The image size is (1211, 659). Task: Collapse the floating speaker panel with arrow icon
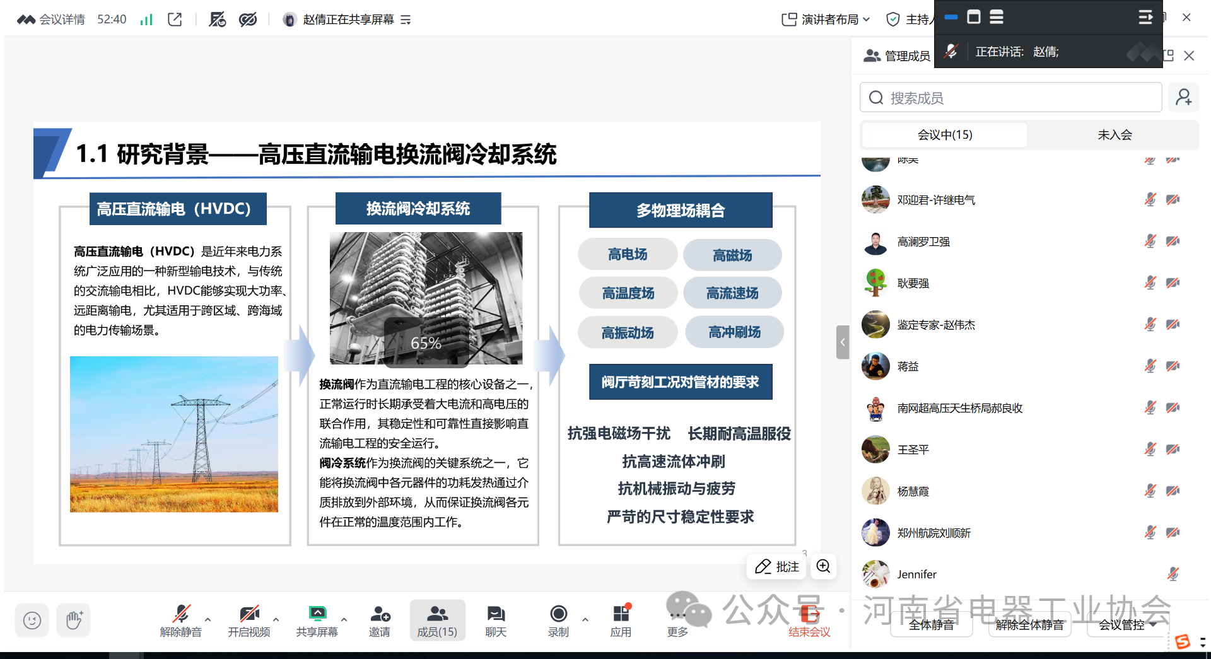tap(1145, 17)
